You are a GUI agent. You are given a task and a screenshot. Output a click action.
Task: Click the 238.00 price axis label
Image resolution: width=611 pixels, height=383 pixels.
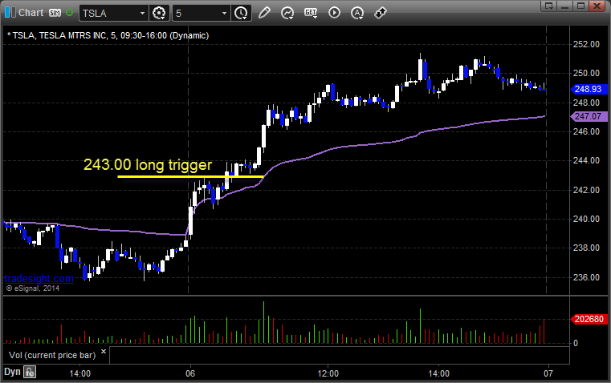[586, 248]
